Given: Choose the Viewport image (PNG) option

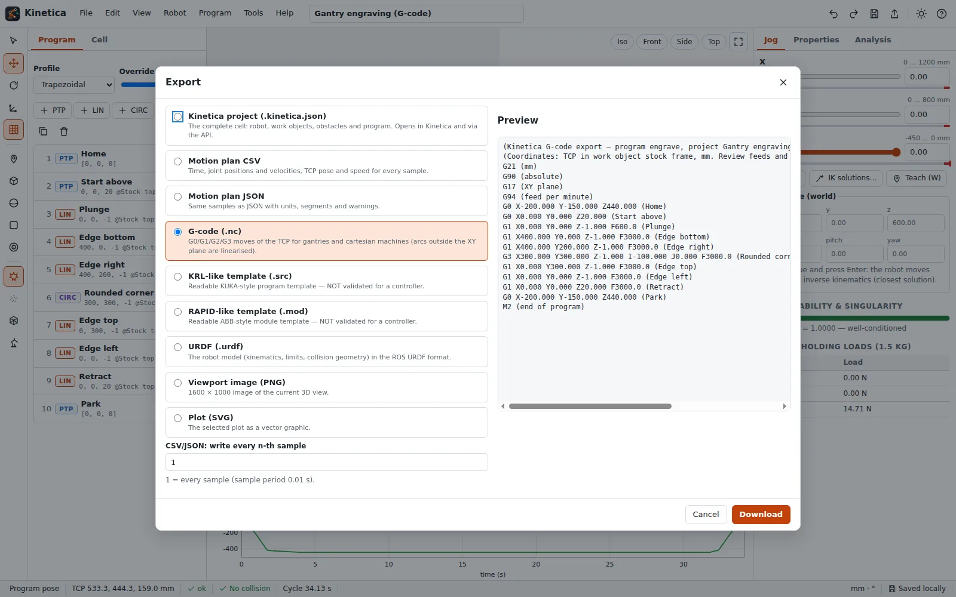Looking at the screenshot, I should click(326, 387).
